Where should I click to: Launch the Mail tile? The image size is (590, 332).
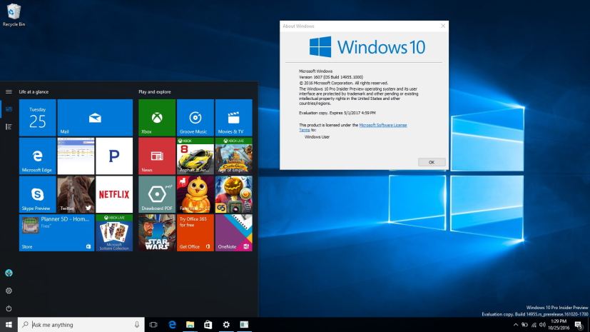[95, 117]
